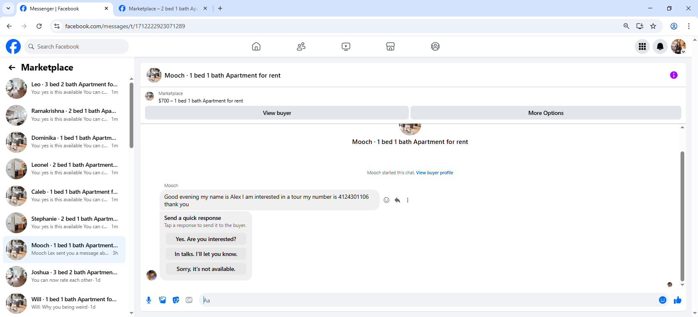Viewport: 698px width, 317px height.
Task: Click the Facebook logo
Action: (13, 46)
